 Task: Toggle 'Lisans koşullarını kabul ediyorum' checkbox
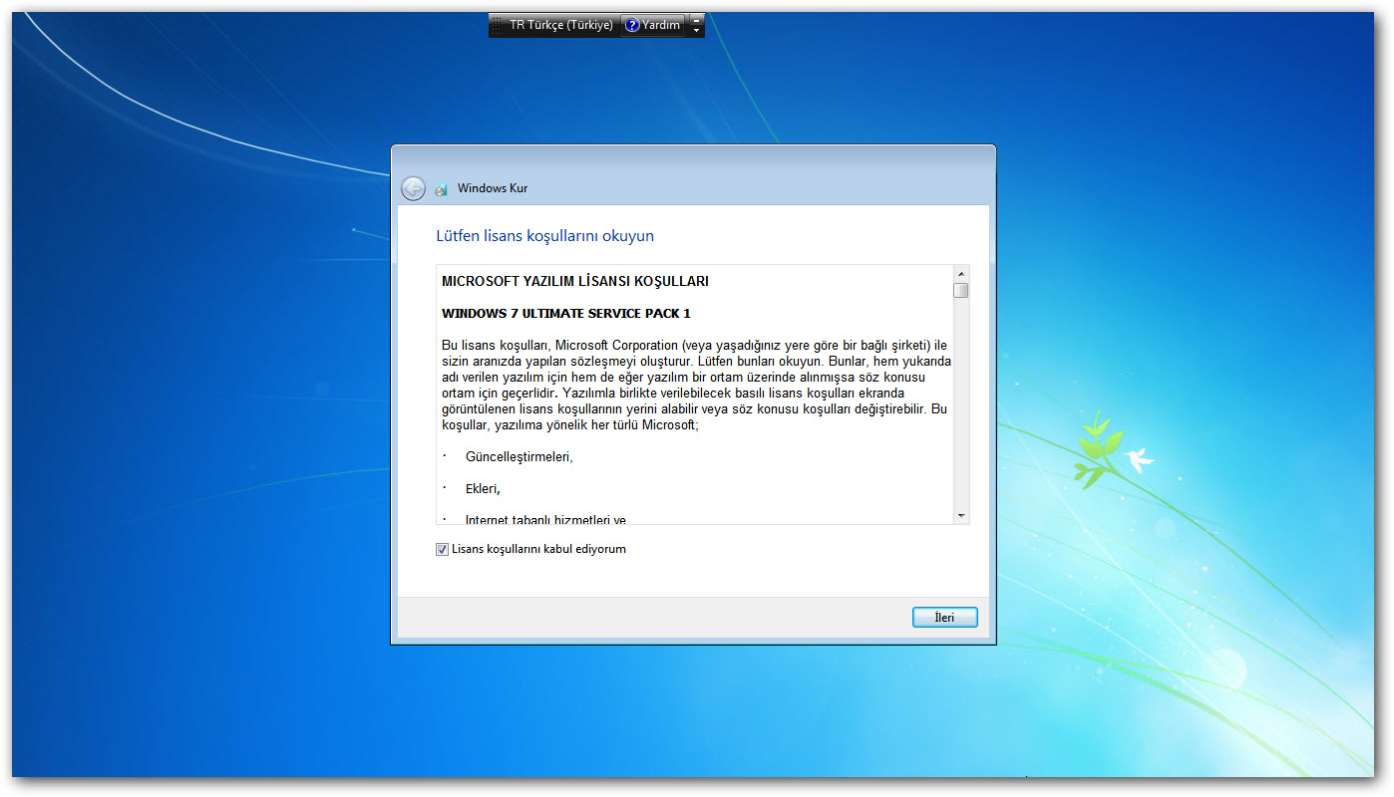coord(442,549)
